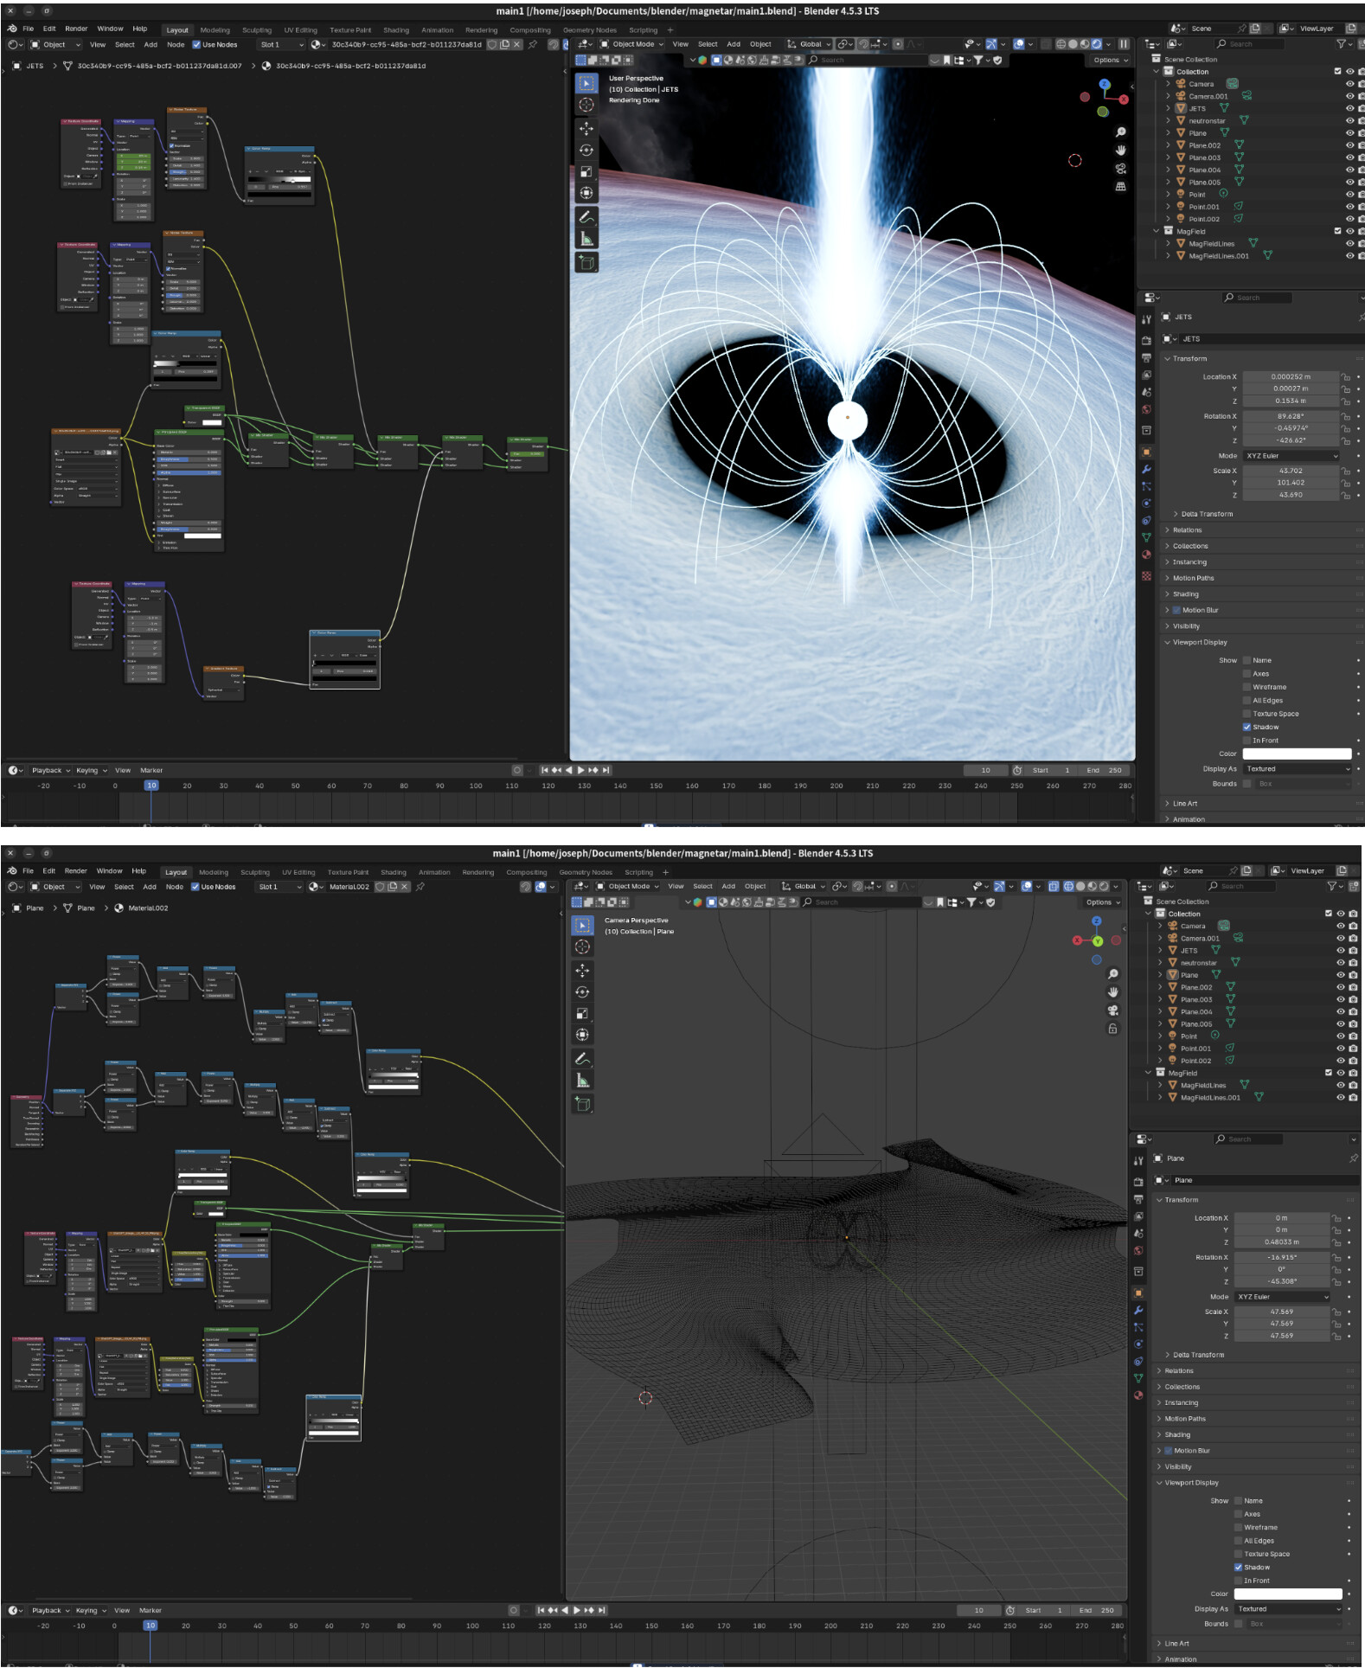Select the Measure tool in upper Blender window
The width and height of the screenshot is (1365, 1668).
tap(586, 239)
